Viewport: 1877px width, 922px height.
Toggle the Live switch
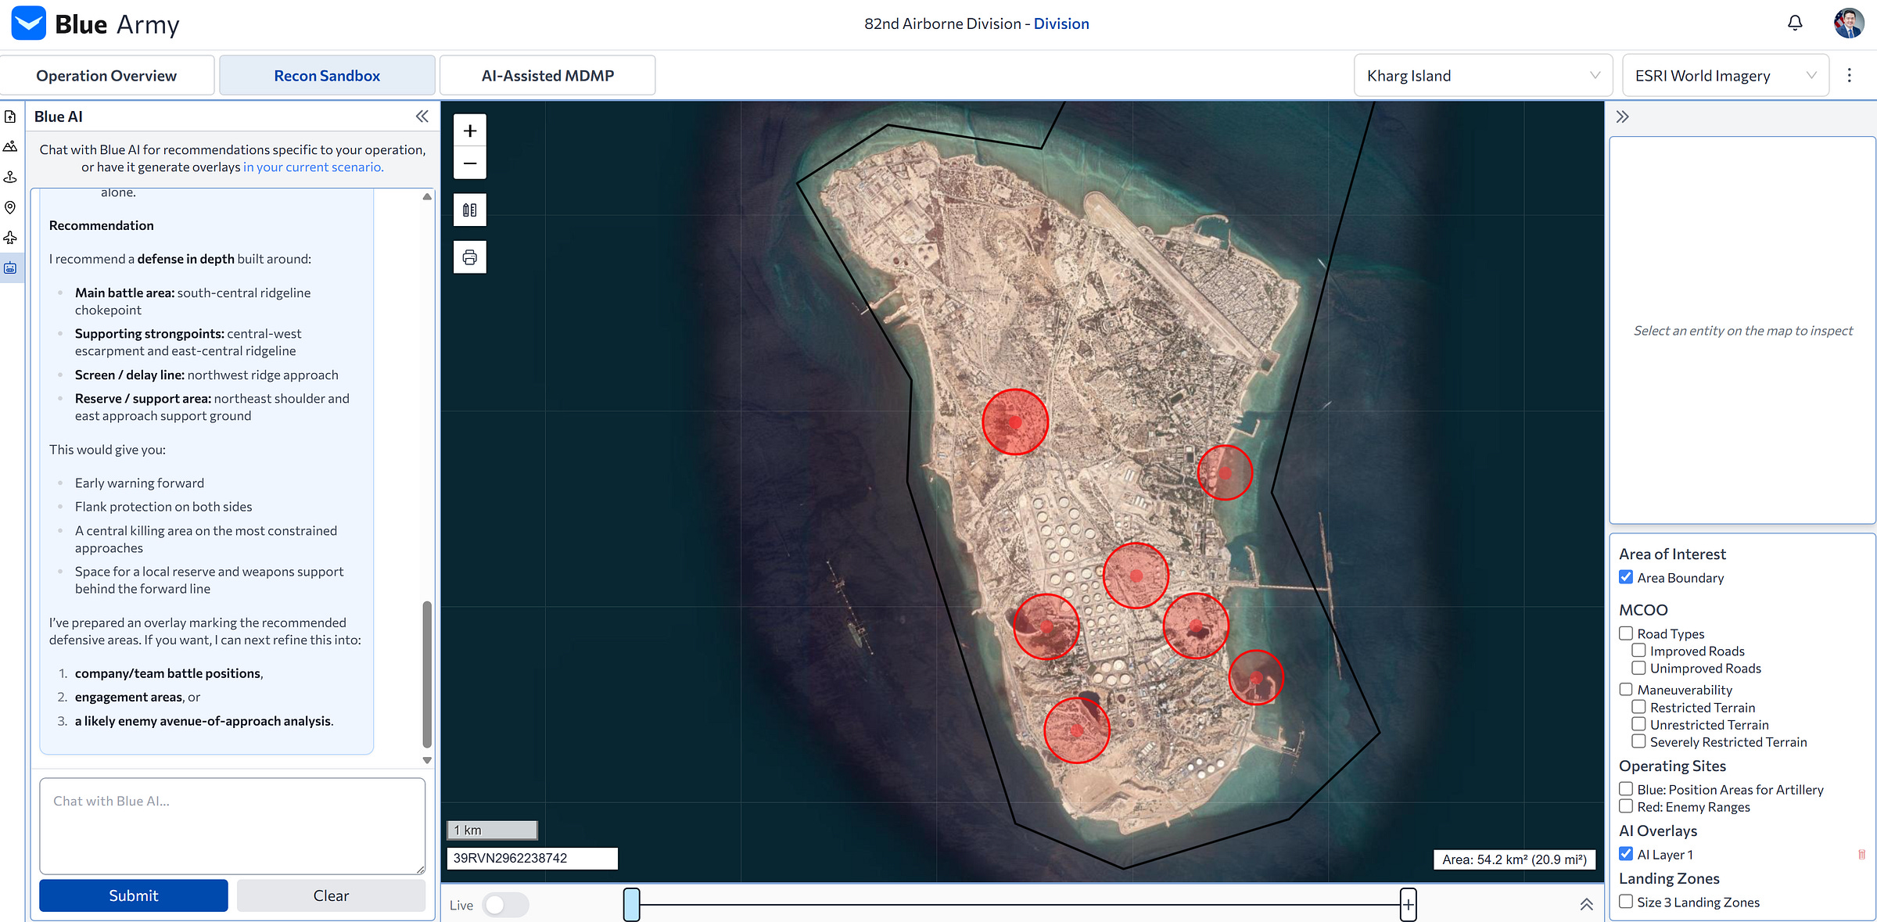click(505, 905)
